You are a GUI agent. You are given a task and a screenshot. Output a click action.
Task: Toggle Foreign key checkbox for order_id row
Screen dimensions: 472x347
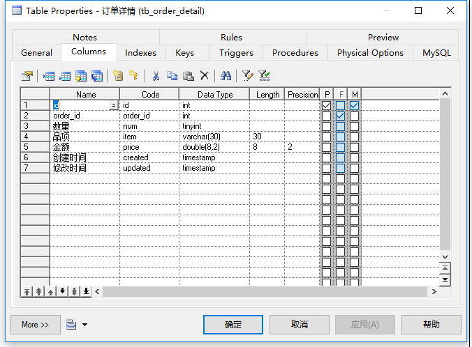tap(341, 116)
